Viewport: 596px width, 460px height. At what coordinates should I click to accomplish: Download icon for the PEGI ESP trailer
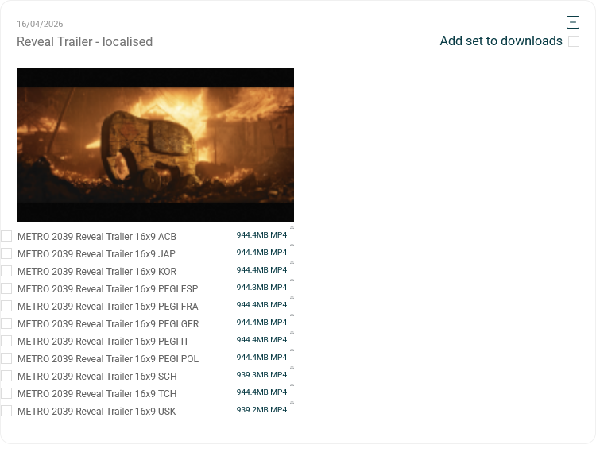pos(292,280)
